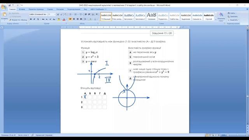
Task: Switch to the Ссылки (References) tab
Action: [x=50, y=9]
